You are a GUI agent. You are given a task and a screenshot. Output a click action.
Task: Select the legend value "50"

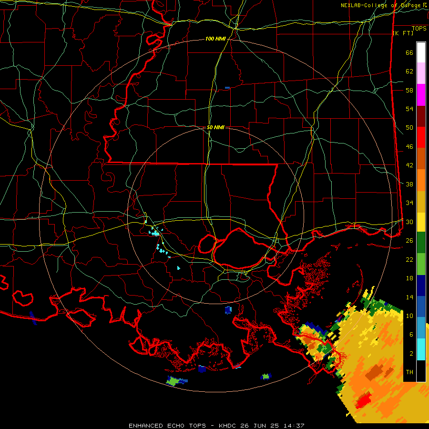409,128
